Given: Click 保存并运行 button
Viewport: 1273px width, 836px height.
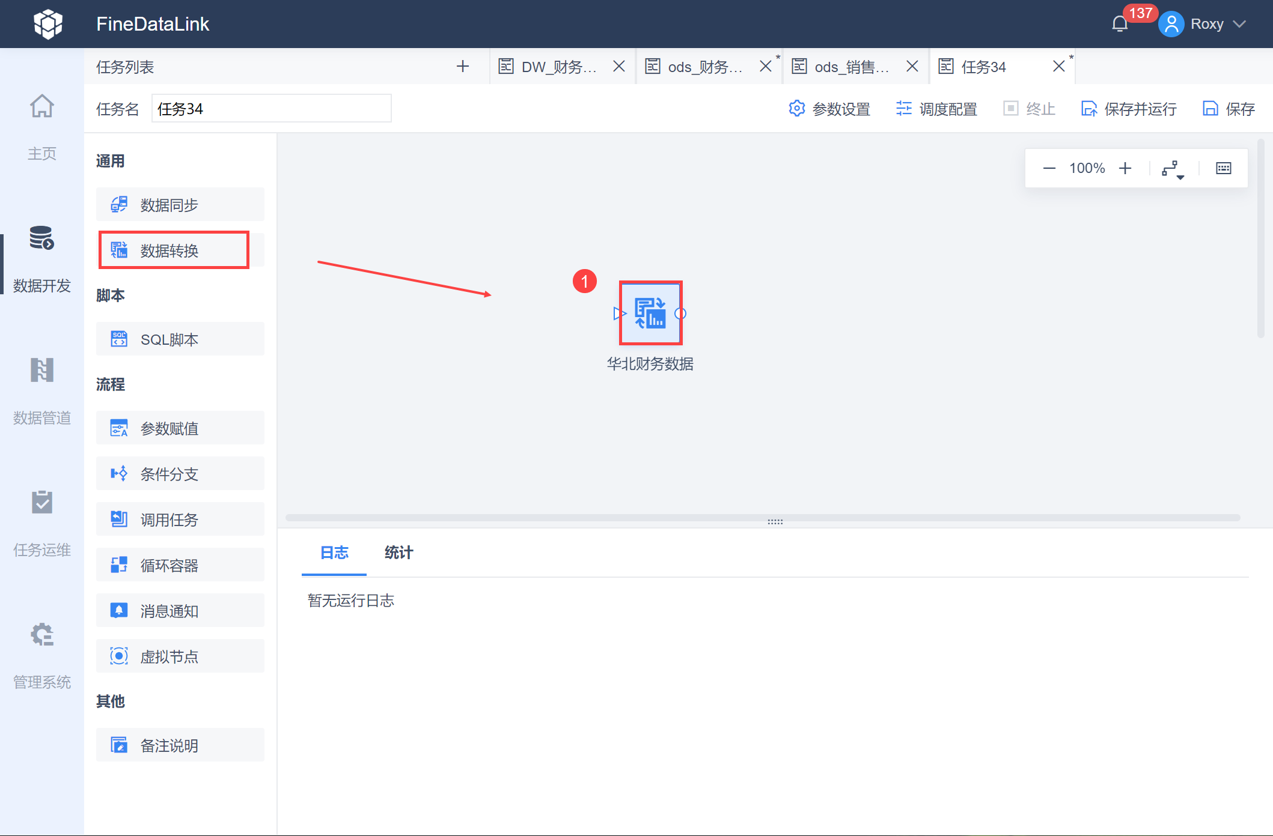Looking at the screenshot, I should (x=1129, y=109).
